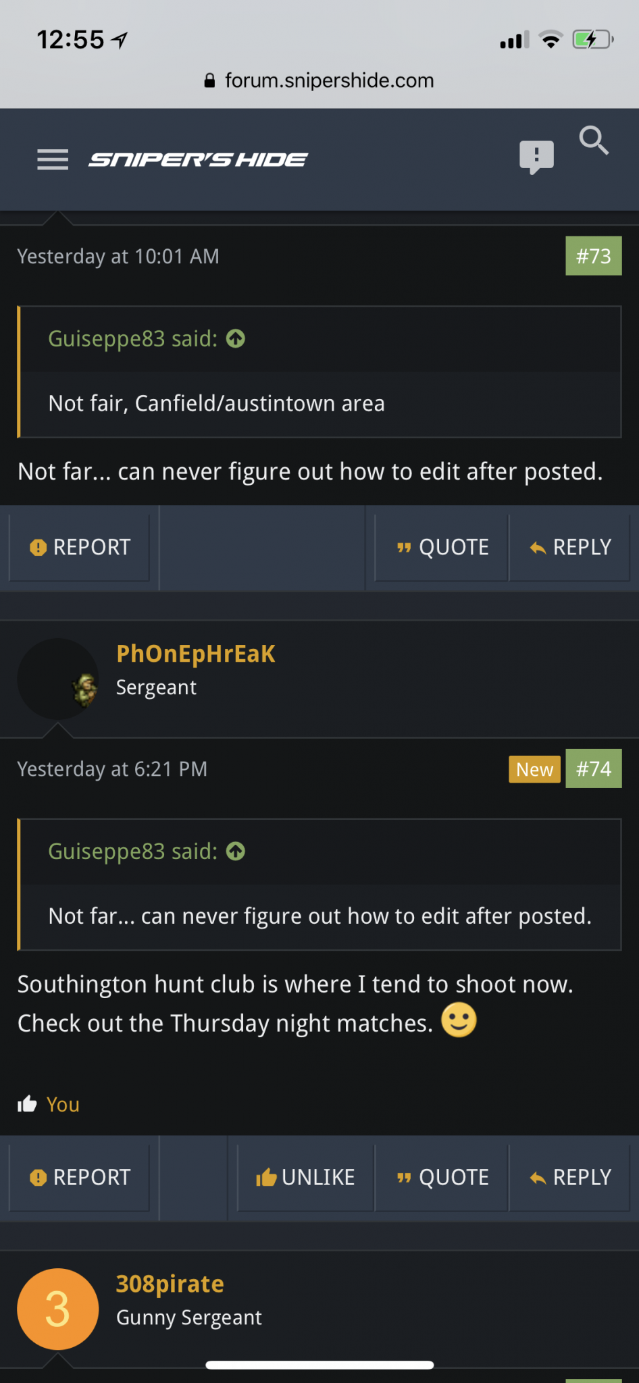
Task: Click 308pirate's orange avatar
Action: point(58,1309)
